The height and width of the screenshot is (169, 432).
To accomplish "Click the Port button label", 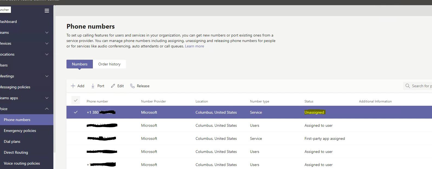I will click(x=101, y=86).
